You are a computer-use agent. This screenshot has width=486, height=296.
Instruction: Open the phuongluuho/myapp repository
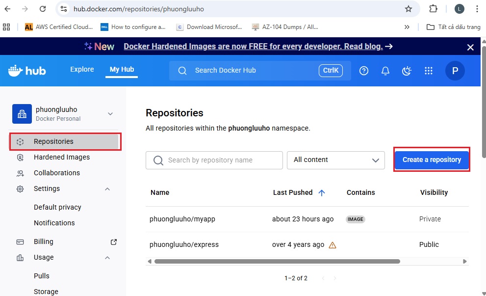182,219
